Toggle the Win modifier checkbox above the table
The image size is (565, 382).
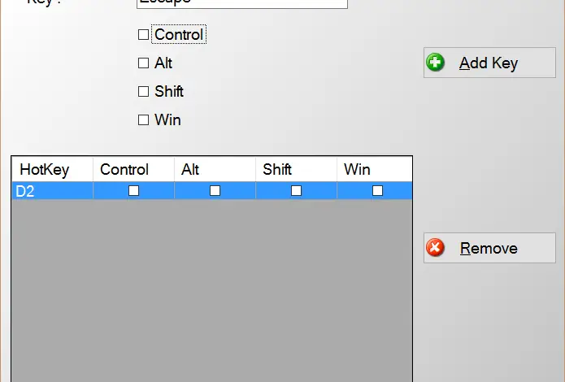pos(144,120)
